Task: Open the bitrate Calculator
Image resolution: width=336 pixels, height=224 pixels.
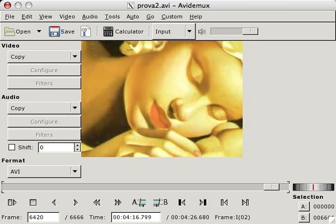Action: point(123,31)
